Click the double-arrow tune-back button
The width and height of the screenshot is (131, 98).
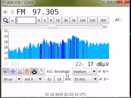(x=13, y=20)
